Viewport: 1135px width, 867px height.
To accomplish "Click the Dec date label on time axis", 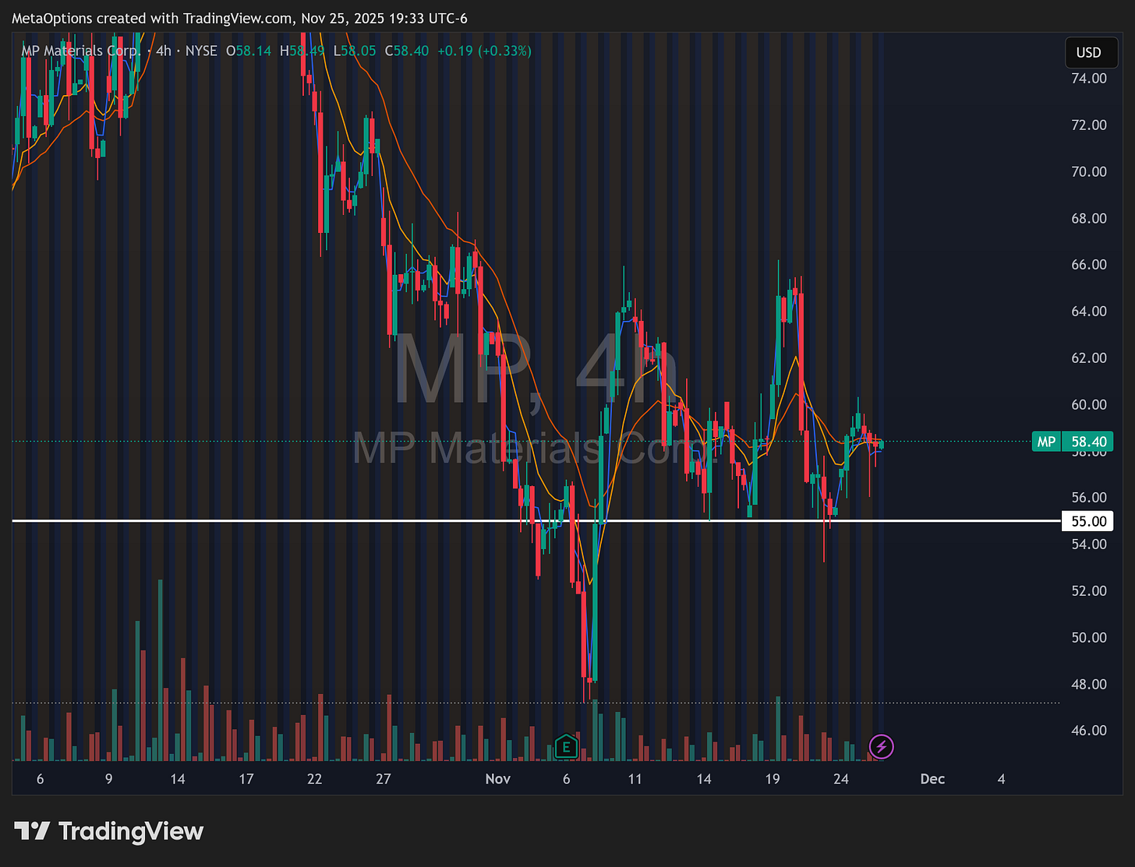I will 932,778.
